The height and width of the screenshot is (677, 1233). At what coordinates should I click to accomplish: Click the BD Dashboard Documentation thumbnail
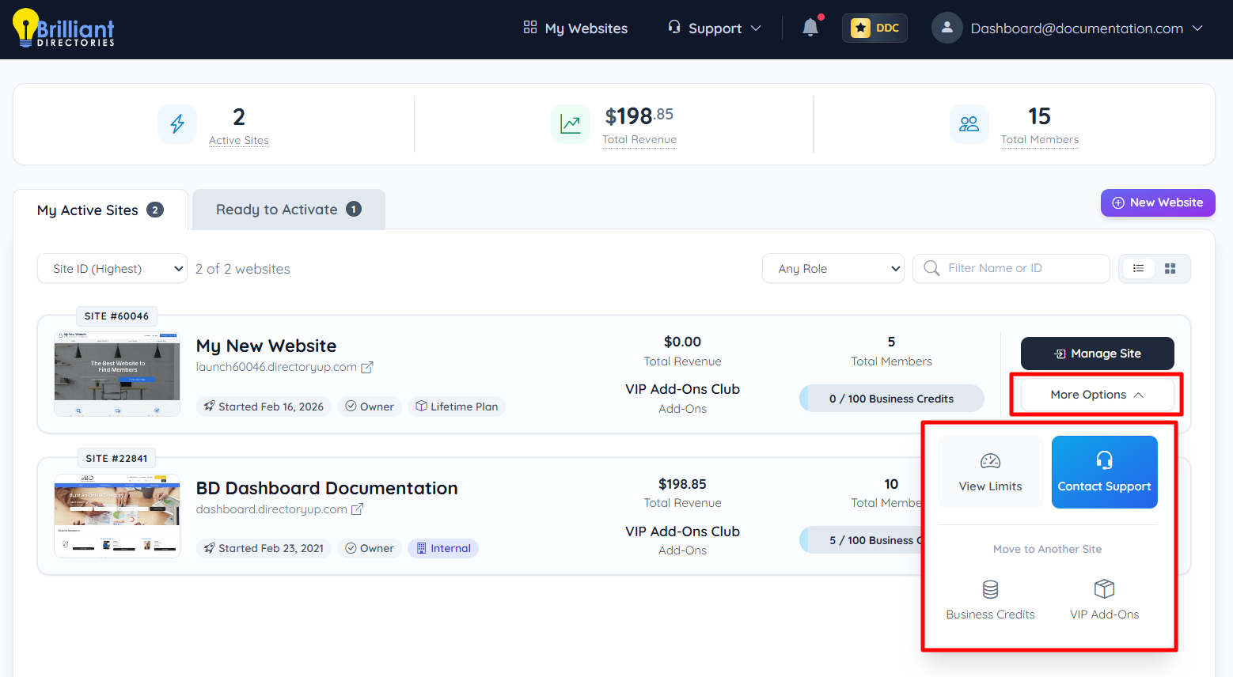tap(117, 516)
